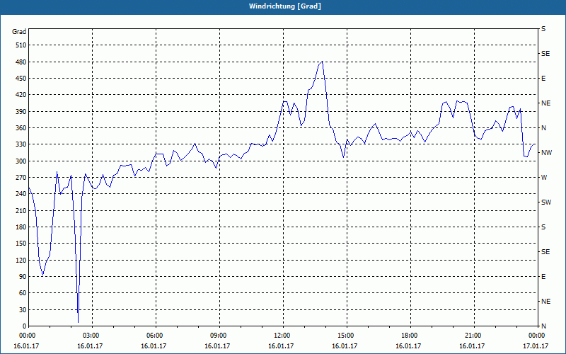Select the 18:00 time axis label
566x354 pixels.
(x=409, y=335)
